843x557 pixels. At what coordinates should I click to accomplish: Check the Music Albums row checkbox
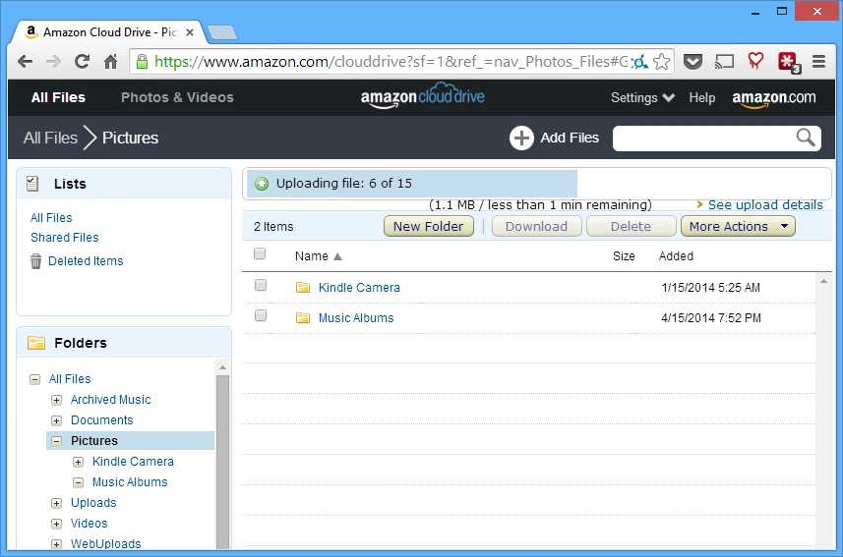[261, 315]
